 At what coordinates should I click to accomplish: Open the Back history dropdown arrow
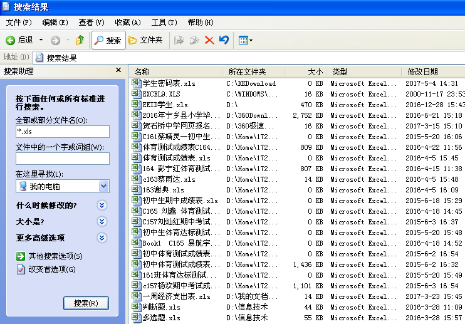[41, 39]
